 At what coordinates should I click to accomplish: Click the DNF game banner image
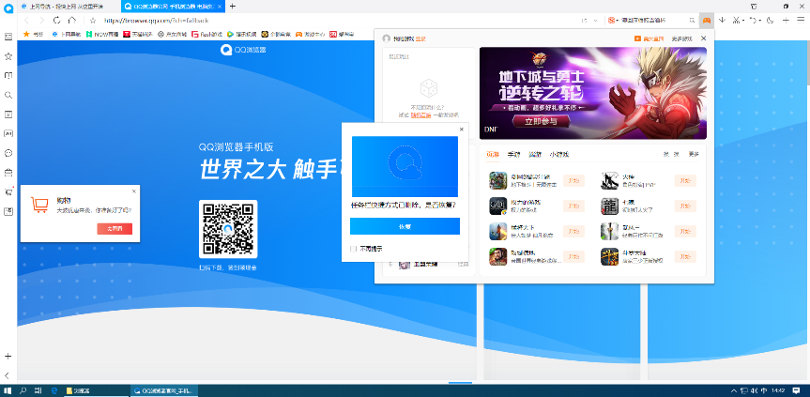pyautogui.click(x=593, y=94)
